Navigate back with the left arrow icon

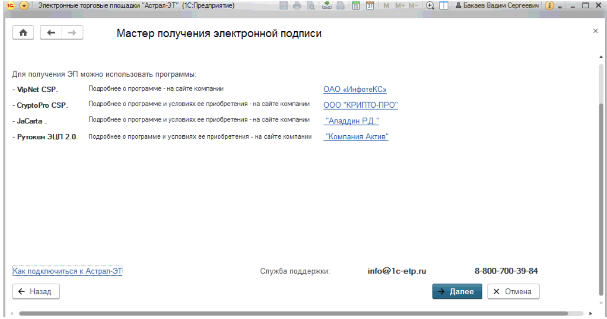(51, 33)
